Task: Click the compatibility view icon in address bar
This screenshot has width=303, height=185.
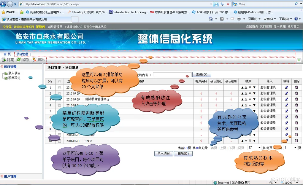Action: (216, 4)
